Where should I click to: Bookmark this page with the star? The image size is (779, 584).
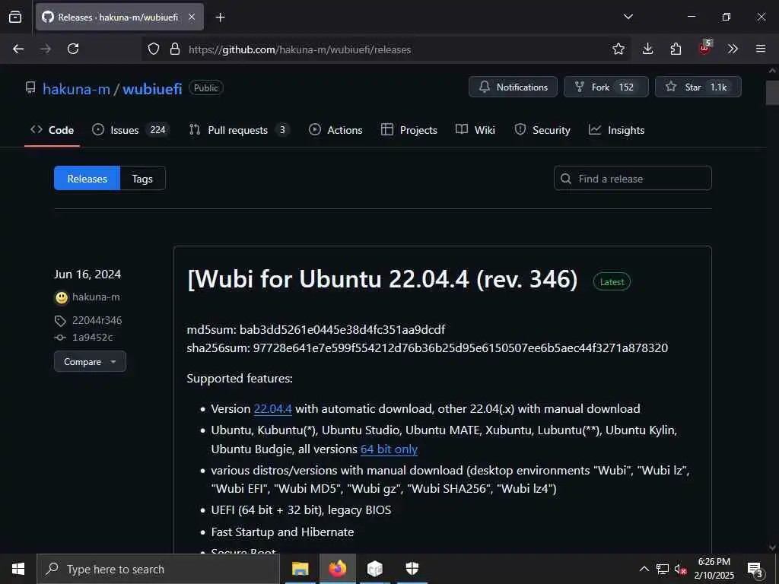coord(618,49)
